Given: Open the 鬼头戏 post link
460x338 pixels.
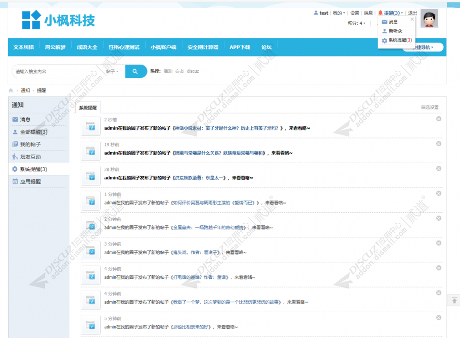Looking at the screenshot, I should pos(196,252).
